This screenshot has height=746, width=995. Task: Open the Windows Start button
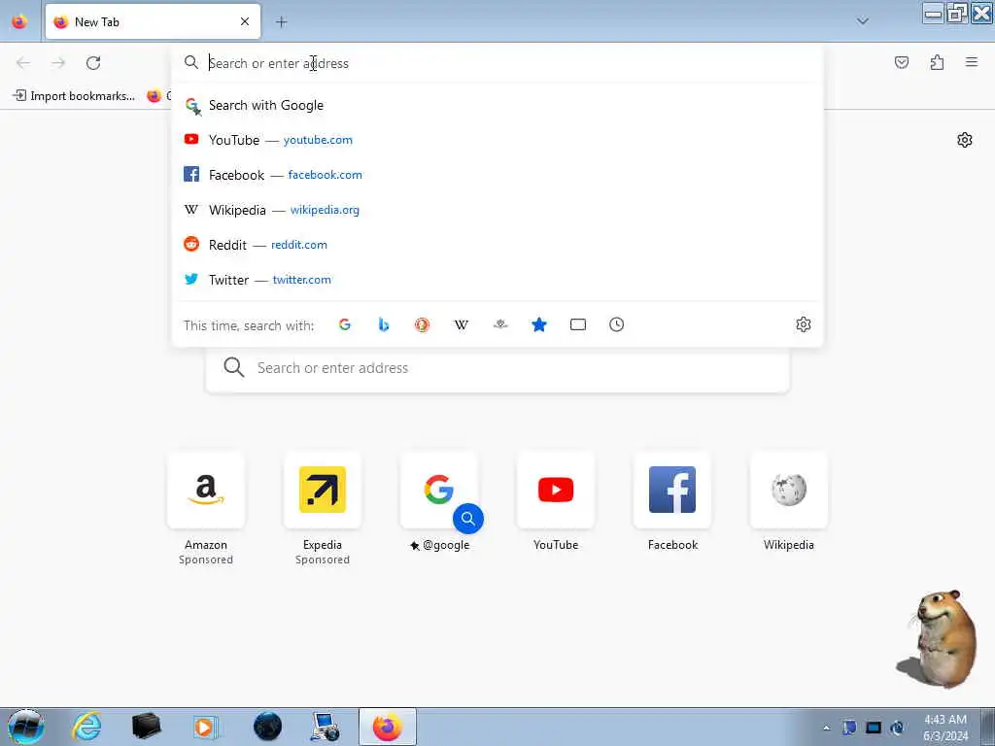(25, 727)
